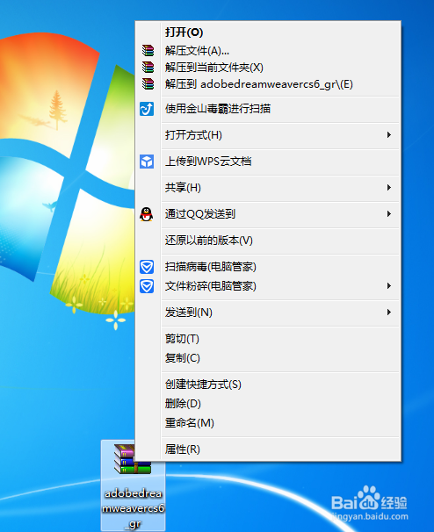Choose 复制(C) to copy file
Image resolution: width=434 pixels, height=532 pixels.
pos(268,358)
